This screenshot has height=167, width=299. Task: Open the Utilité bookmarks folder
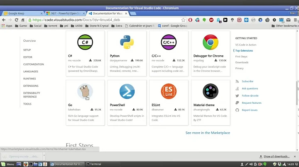click(x=77, y=26)
